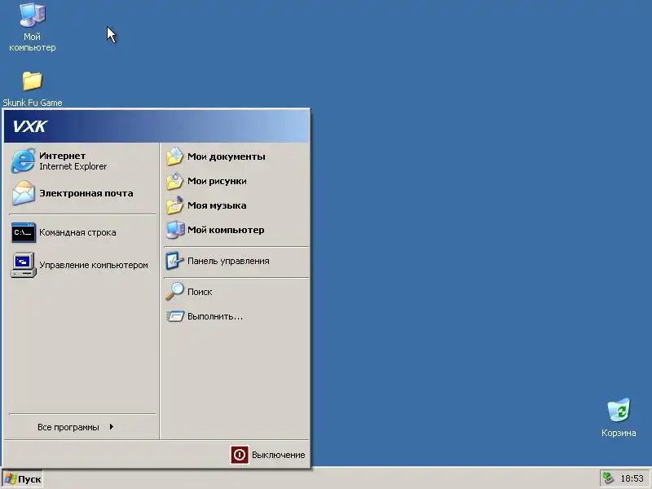Screen dimensions: 652x489
Task: Click the Поиск magnifier icon
Action: (x=174, y=291)
